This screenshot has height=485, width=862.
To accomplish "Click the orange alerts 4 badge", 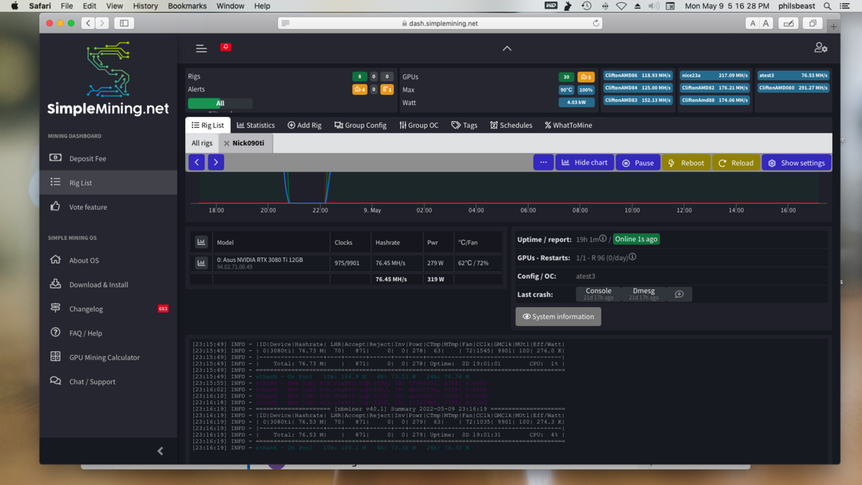I will (360, 90).
